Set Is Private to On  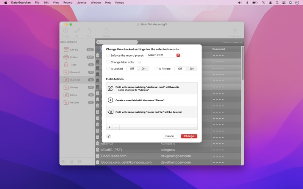[192, 69]
